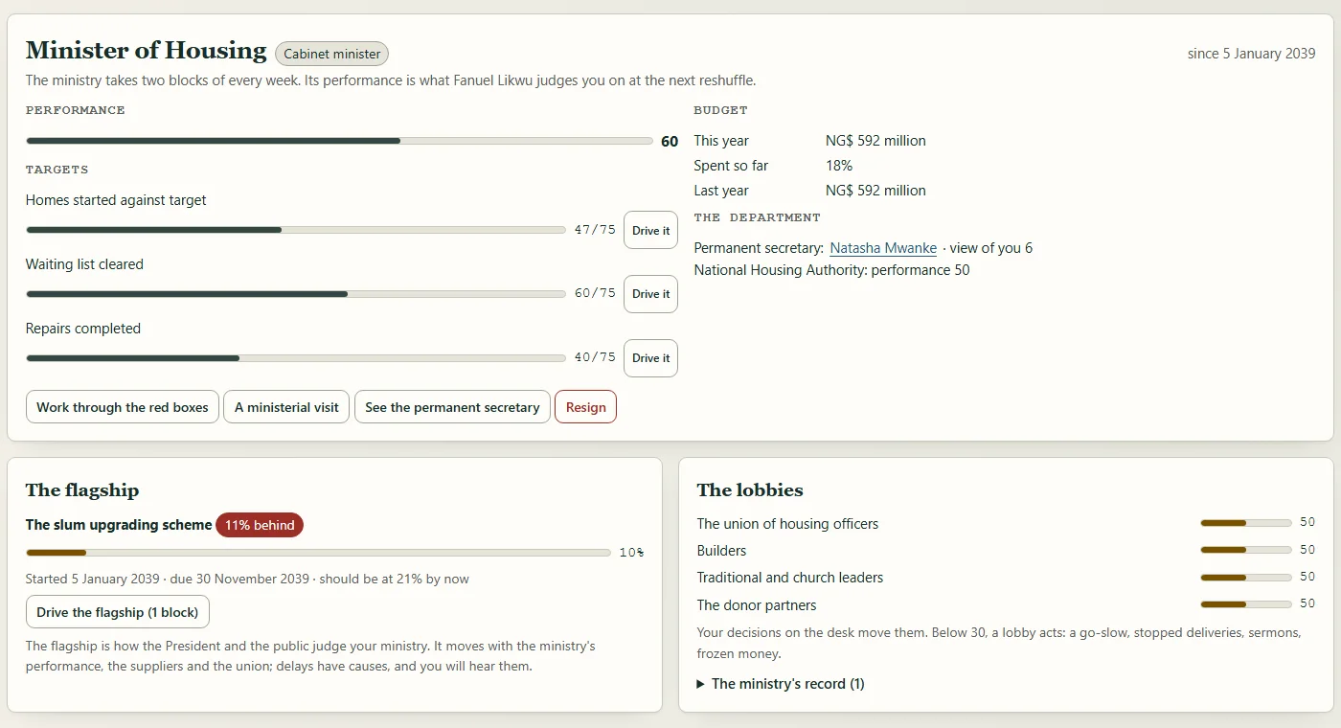Click the 'Started 5 January 2039' schedule line
Image resolution: width=1341 pixels, height=728 pixels.
coord(247,579)
